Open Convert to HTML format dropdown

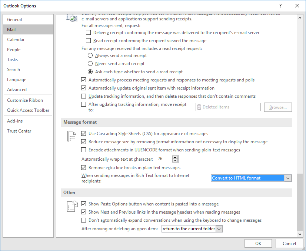click(251, 178)
